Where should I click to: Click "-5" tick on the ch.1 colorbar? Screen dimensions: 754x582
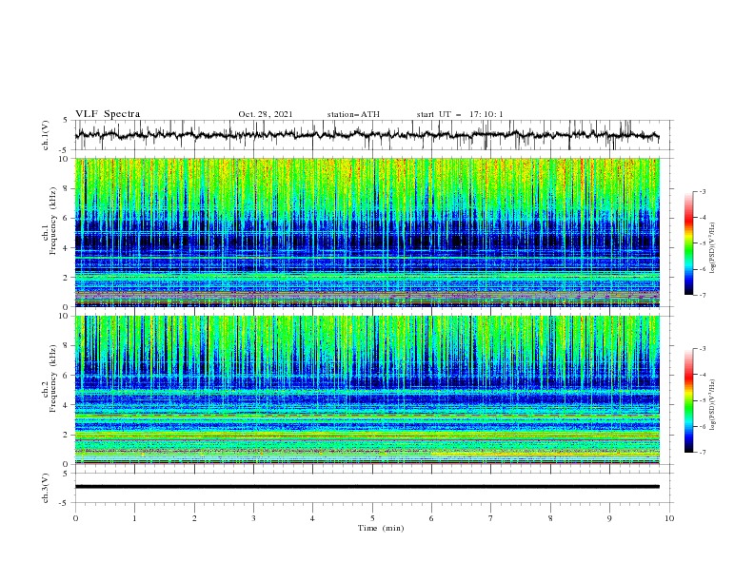tap(703, 243)
